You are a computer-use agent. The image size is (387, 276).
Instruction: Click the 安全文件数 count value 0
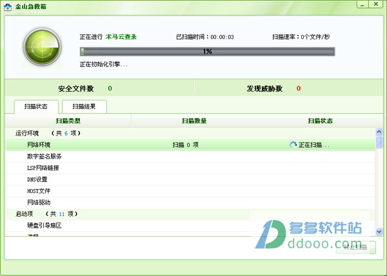tap(110, 88)
